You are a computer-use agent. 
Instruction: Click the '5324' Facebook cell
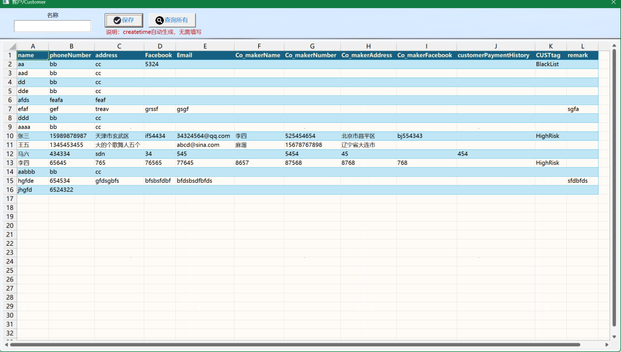(160, 64)
